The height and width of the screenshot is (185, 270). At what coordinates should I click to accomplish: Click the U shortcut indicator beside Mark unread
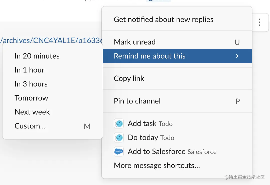coord(237,42)
